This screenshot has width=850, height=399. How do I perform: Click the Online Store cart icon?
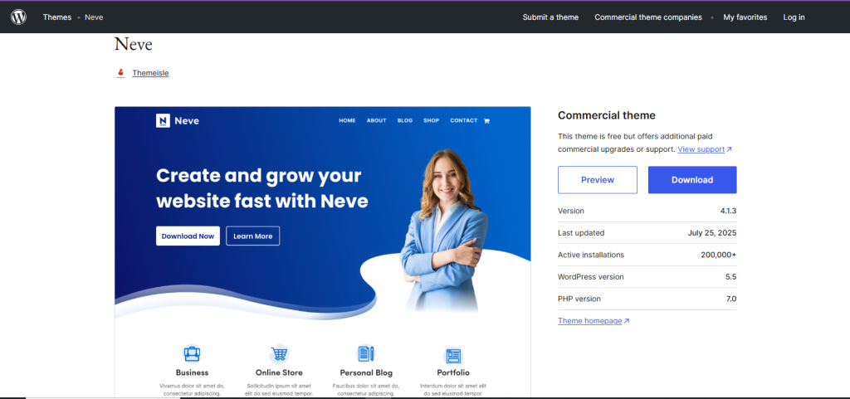tap(279, 354)
